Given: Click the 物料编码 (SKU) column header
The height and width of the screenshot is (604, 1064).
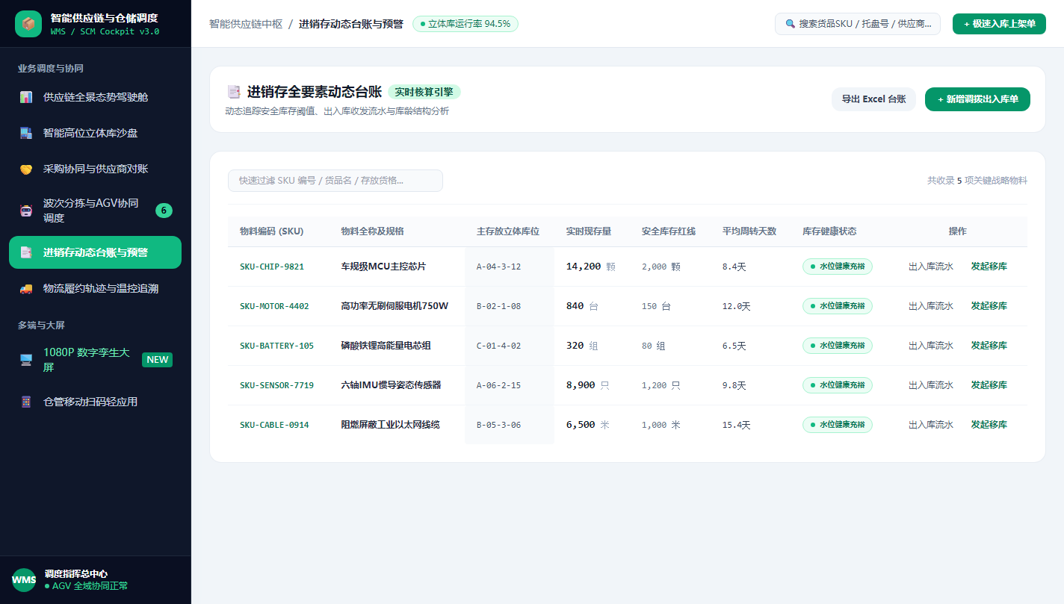Looking at the screenshot, I should click(x=272, y=231).
